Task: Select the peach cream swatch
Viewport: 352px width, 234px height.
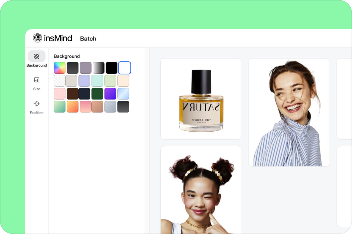Action: (123, 81)
